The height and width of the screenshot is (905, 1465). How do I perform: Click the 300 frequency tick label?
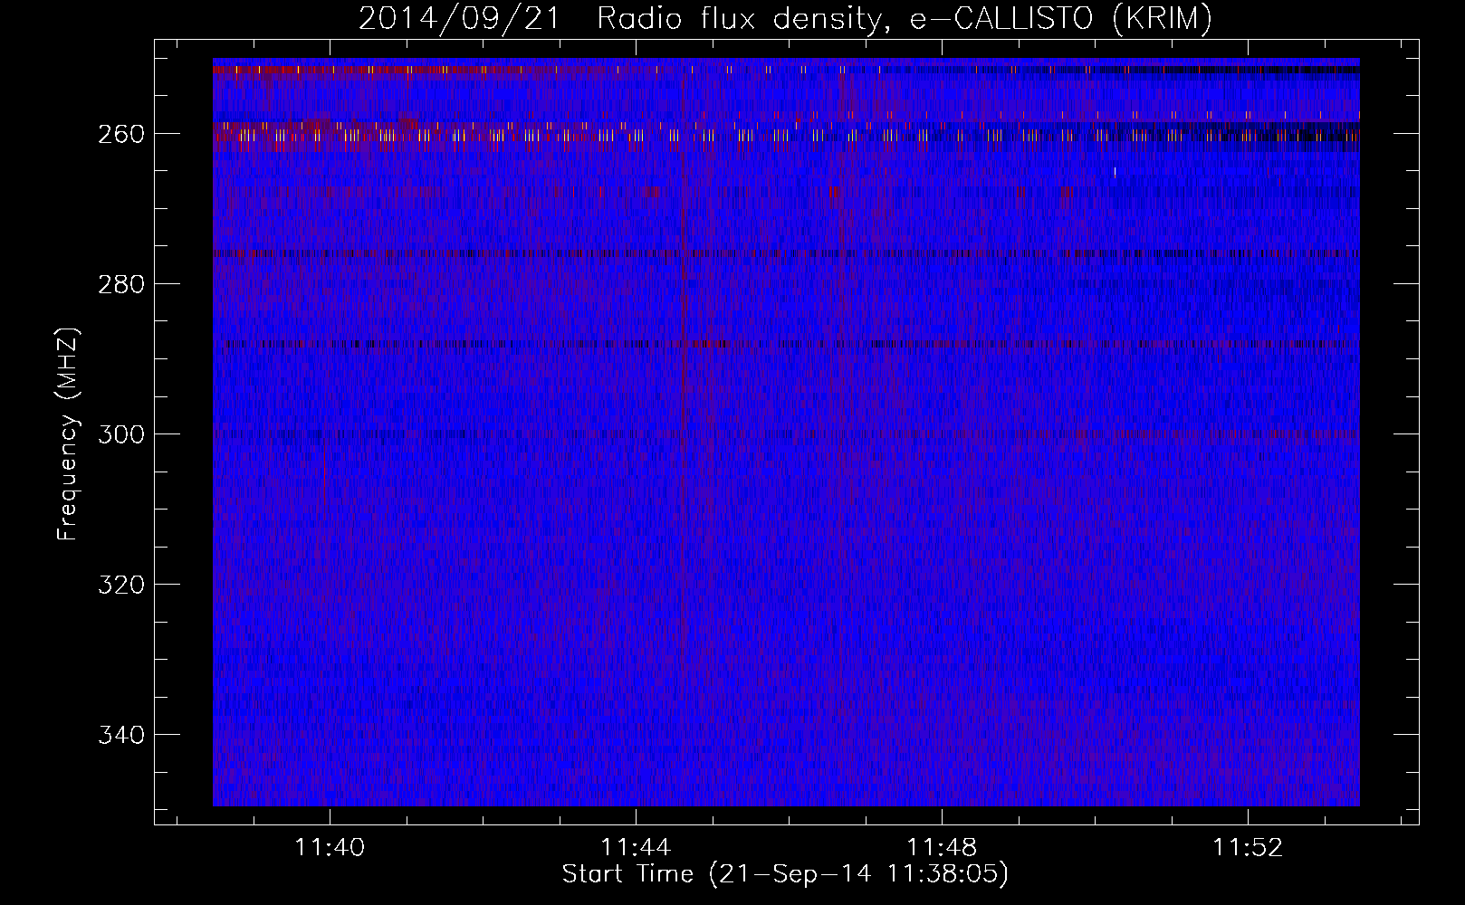point(120,434)
